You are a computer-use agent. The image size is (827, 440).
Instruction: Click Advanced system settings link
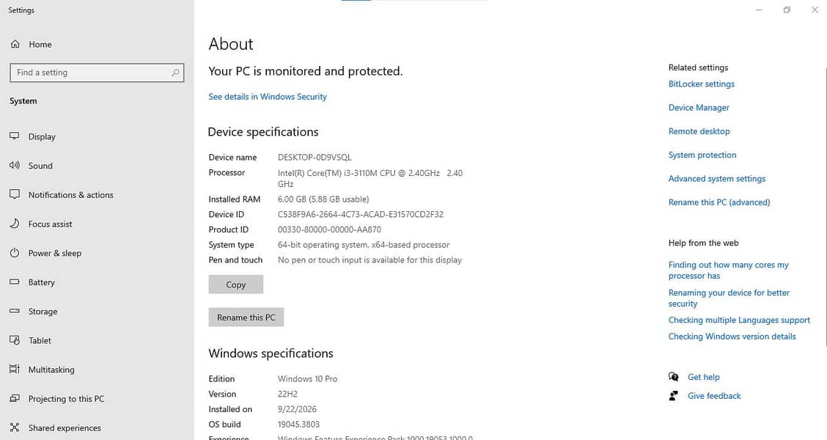tap(717, 179)
